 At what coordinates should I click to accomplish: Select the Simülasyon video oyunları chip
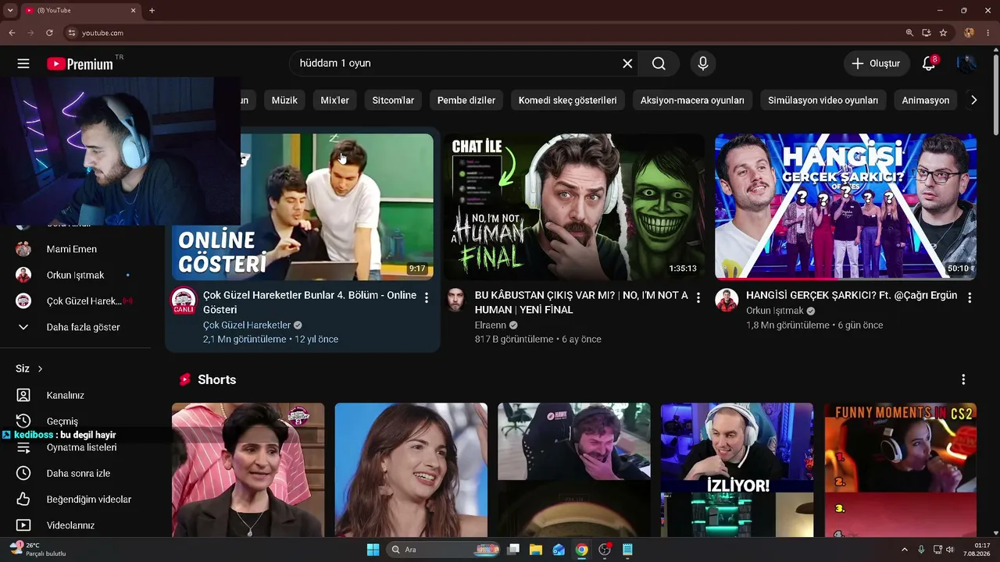823,100
